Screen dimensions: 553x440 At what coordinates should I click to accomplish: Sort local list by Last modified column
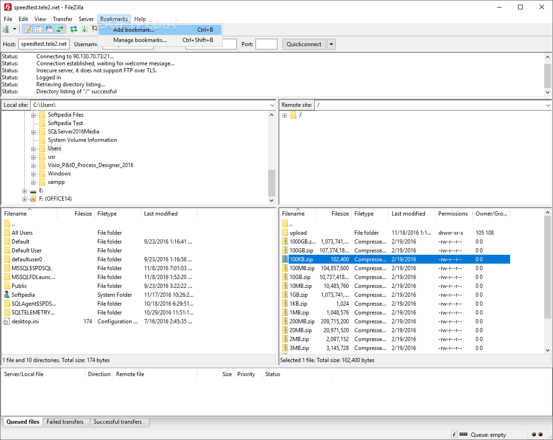pos(169,214)
